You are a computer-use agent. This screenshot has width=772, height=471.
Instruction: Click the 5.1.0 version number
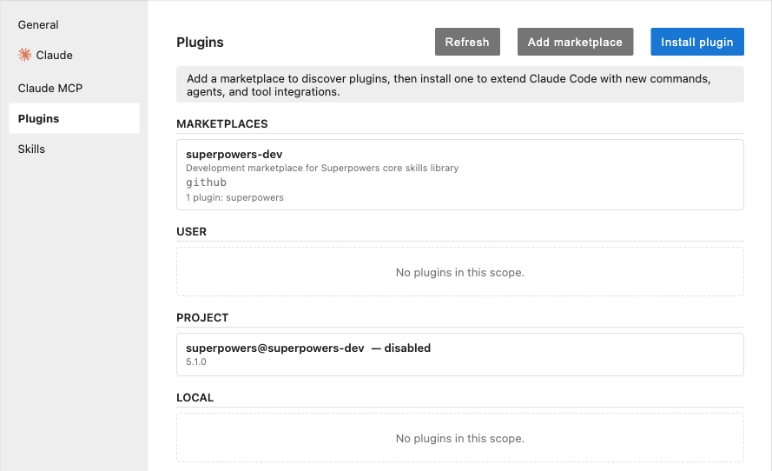196,362
